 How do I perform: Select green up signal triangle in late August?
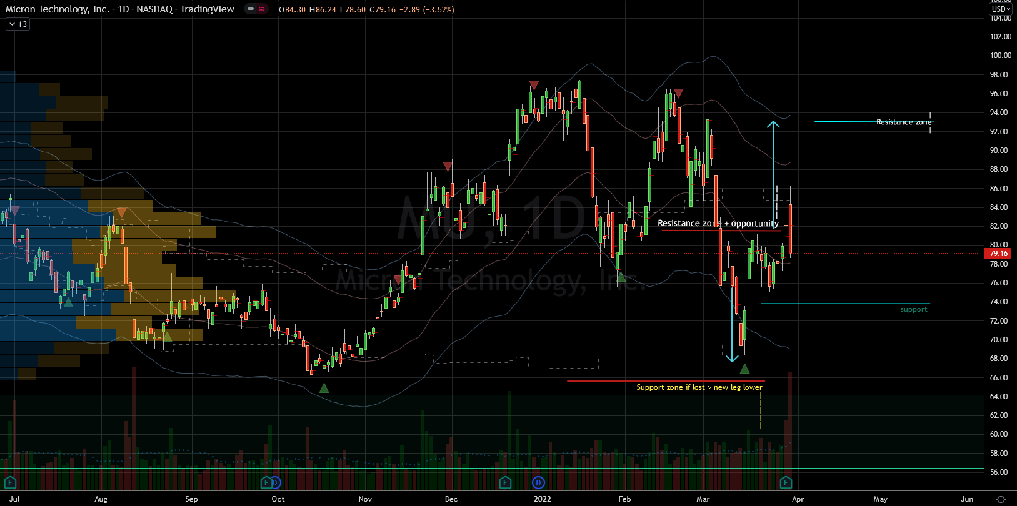click(167, 337)
